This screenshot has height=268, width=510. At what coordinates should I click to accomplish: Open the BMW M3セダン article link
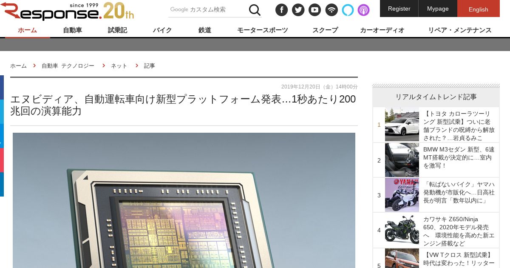click(x=459, y=157)
